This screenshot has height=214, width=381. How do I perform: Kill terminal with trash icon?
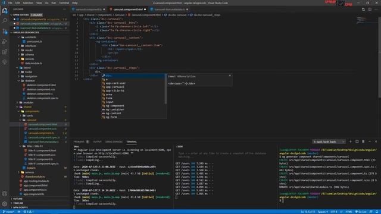coord(363,141)
